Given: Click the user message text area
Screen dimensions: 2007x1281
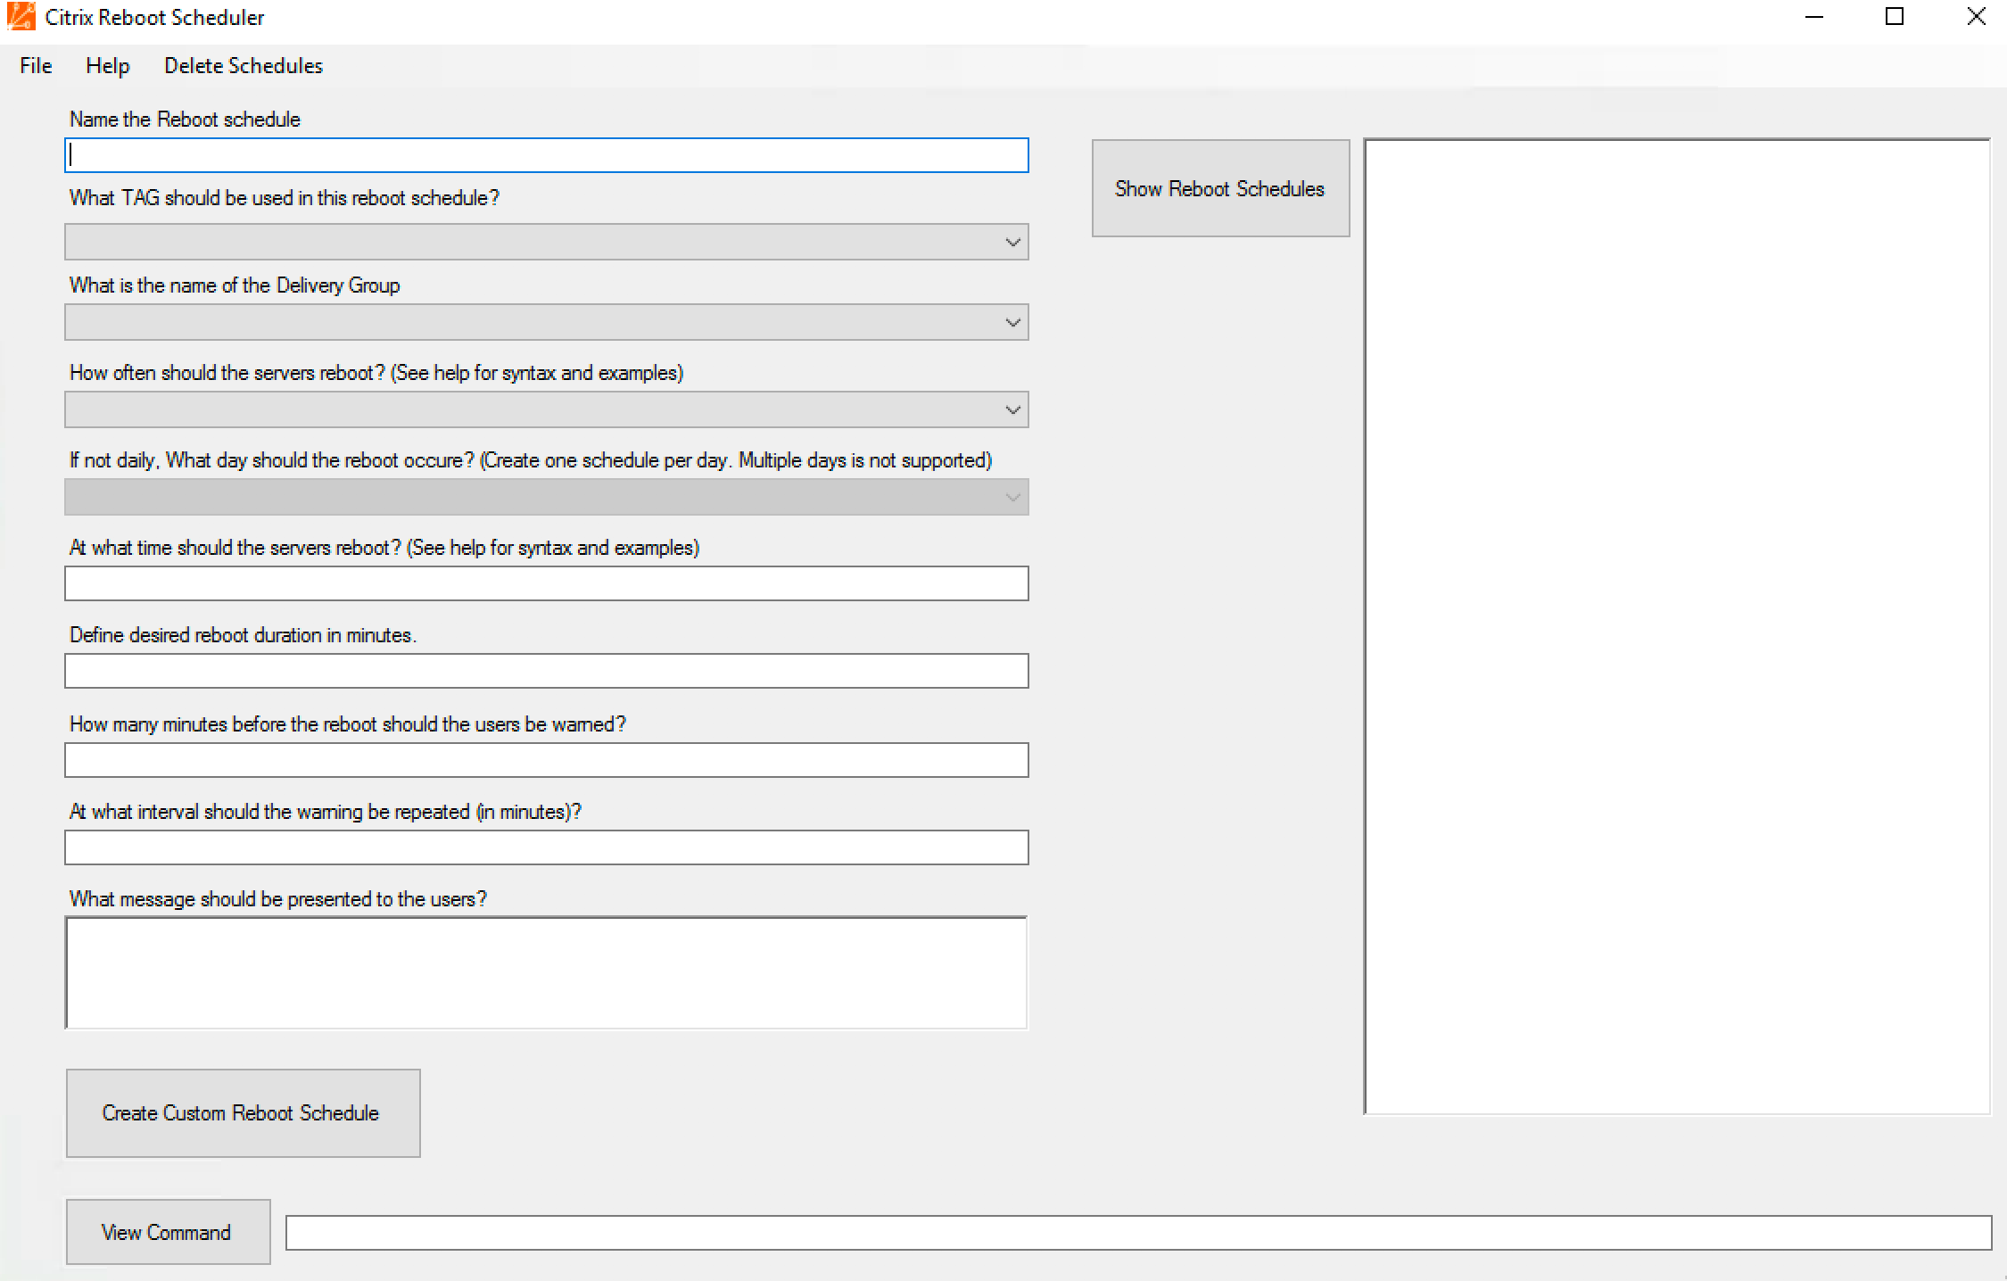Looking at the screenshot, I should point(546,972).
